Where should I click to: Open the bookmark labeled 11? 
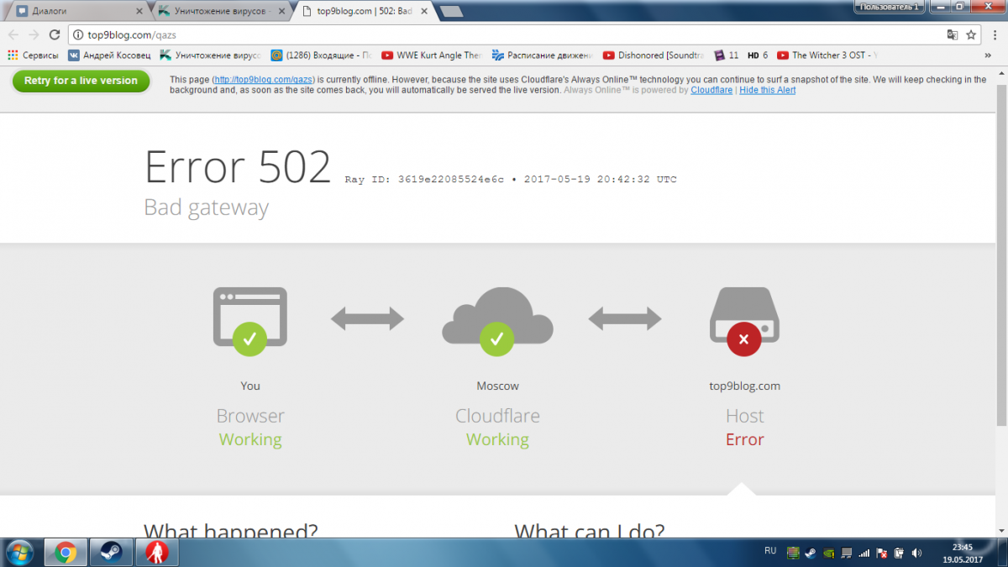coord(726,55)
